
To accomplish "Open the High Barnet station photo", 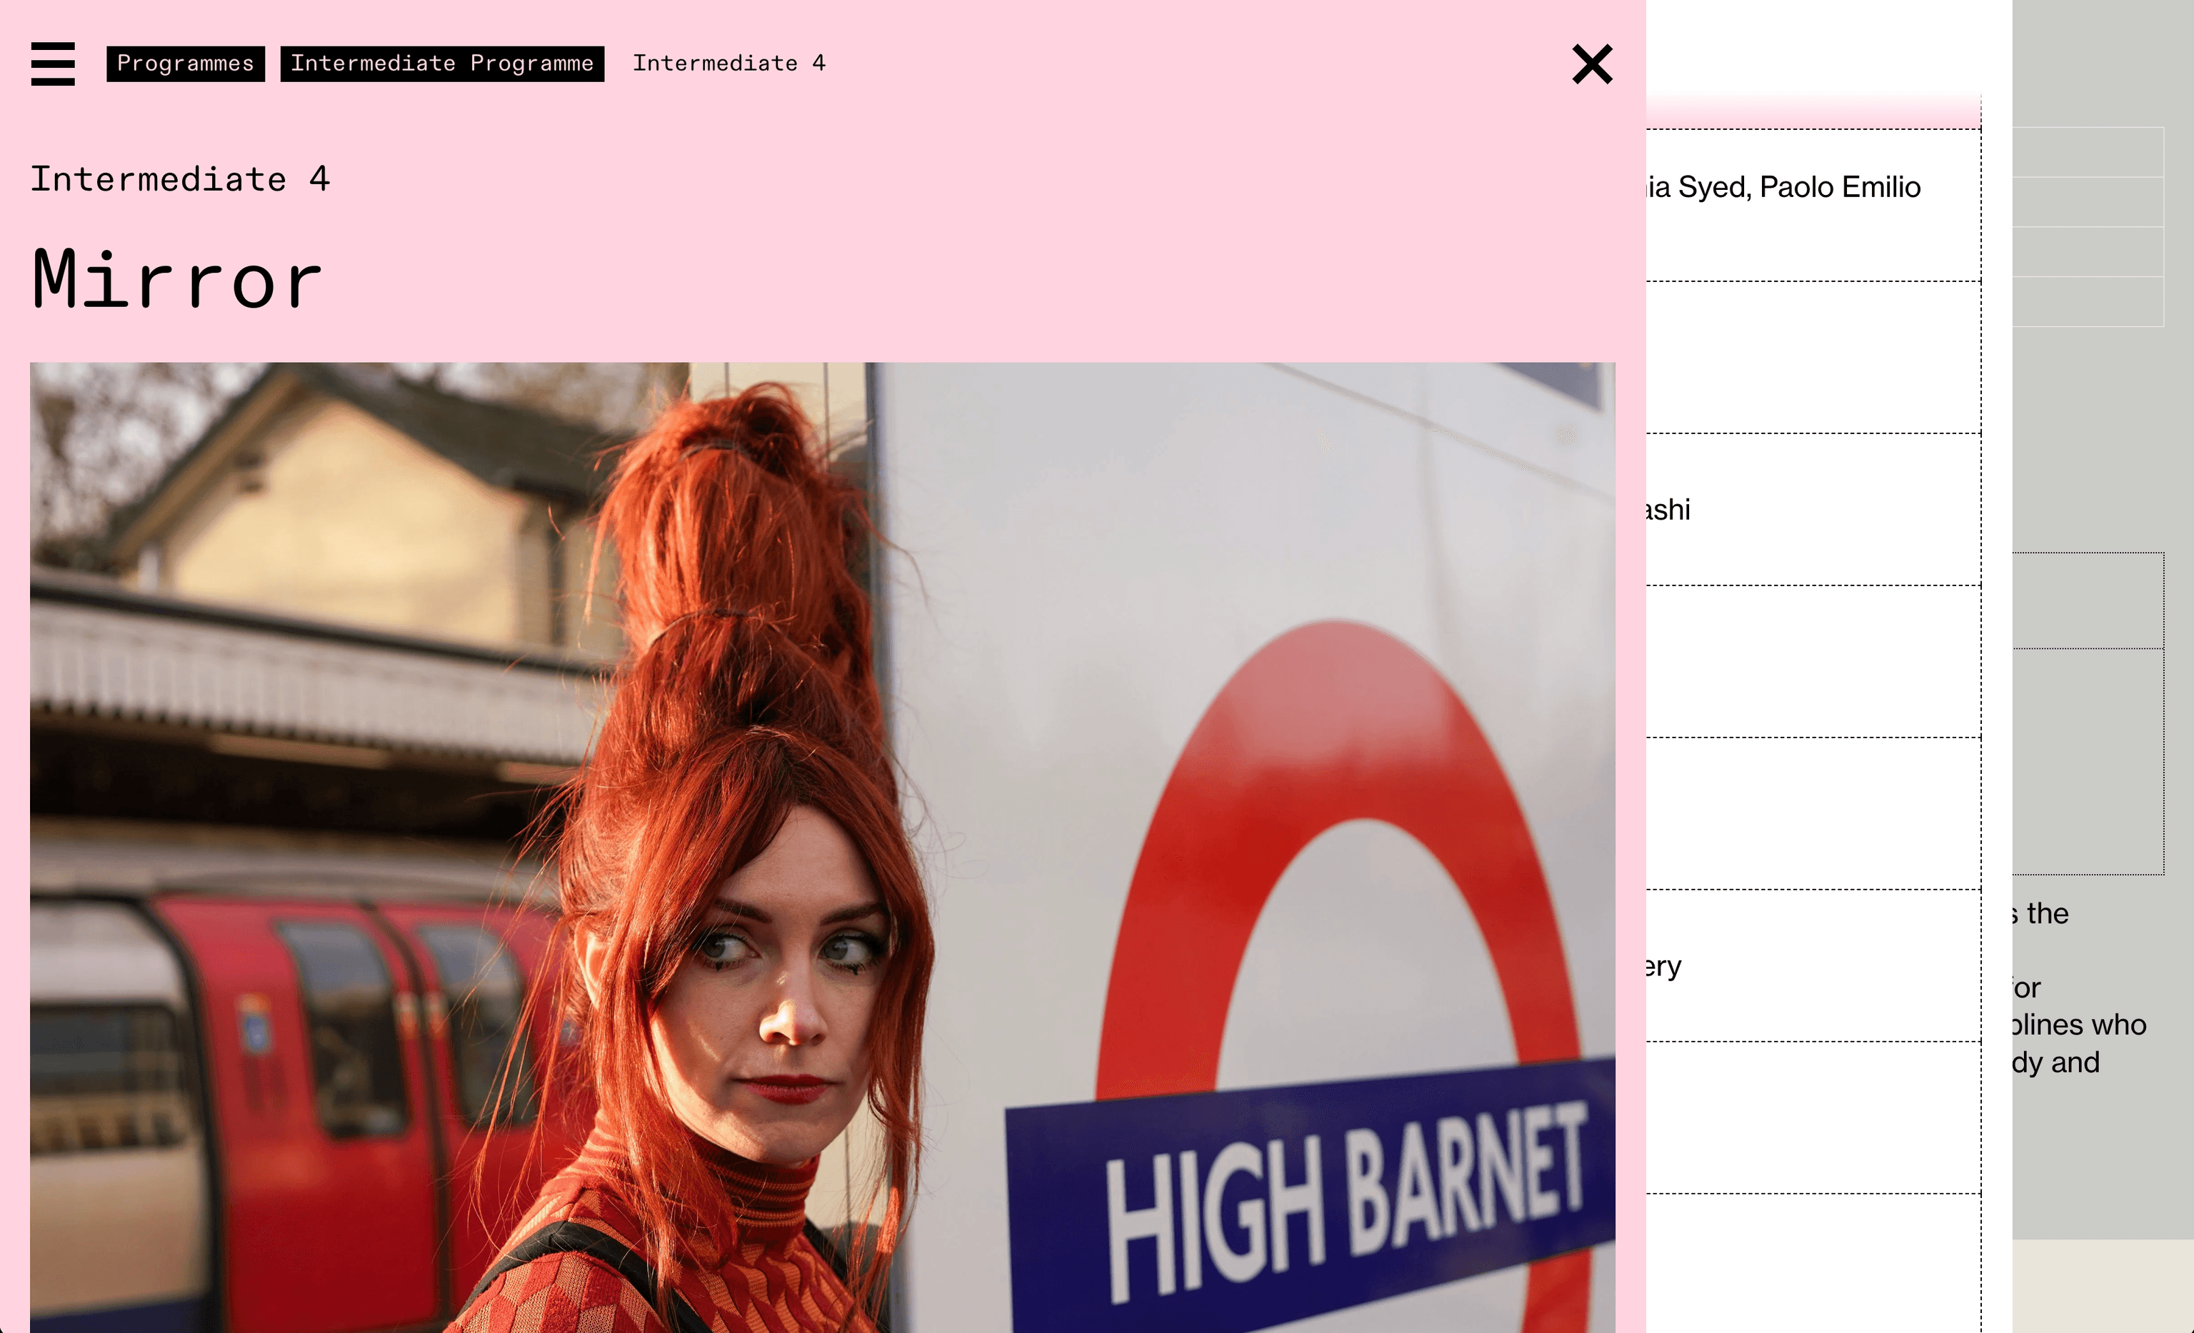I will coord(822,847).
